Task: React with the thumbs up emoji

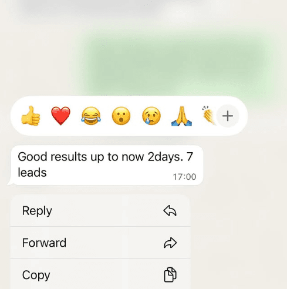Action: click(31, 116)
